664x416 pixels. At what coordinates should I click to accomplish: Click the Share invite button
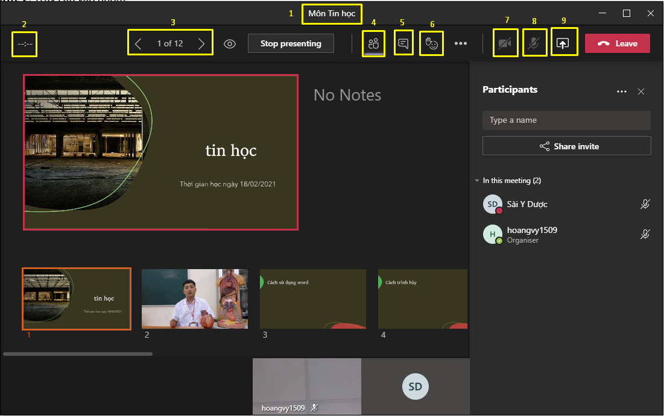pyautogui.click(x=566, y=146)
